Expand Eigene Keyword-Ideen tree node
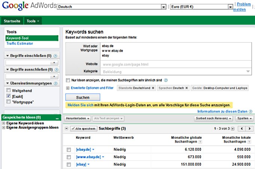 pos(3,123)
